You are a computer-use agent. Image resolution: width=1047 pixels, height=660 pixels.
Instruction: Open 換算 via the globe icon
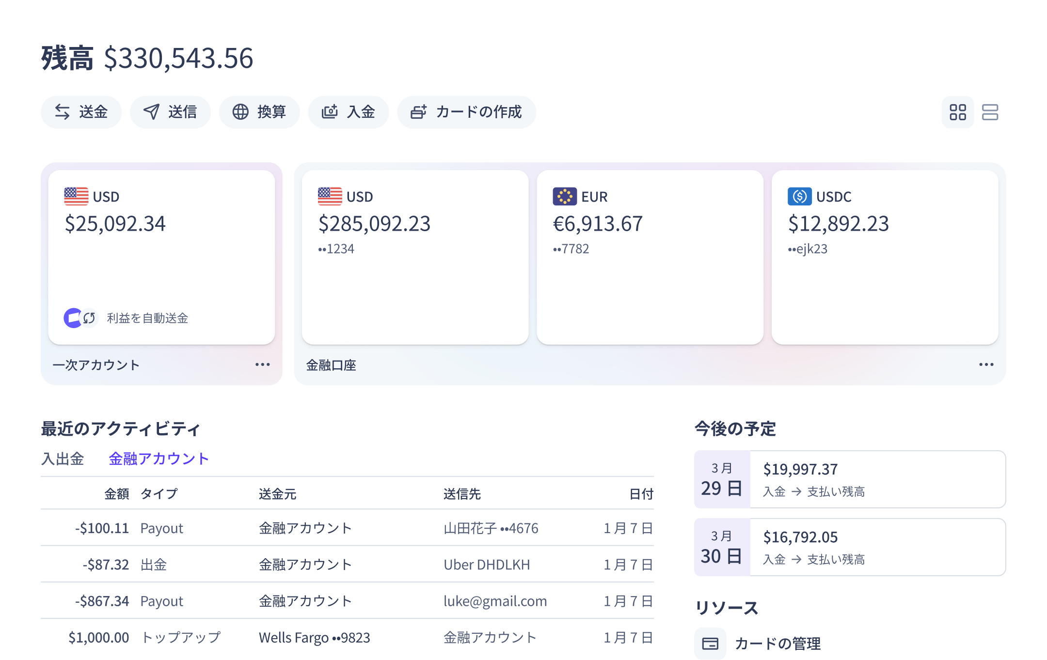[x=240, y=112]
